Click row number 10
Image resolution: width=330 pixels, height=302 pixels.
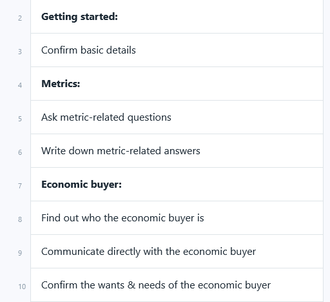point(22,287)
